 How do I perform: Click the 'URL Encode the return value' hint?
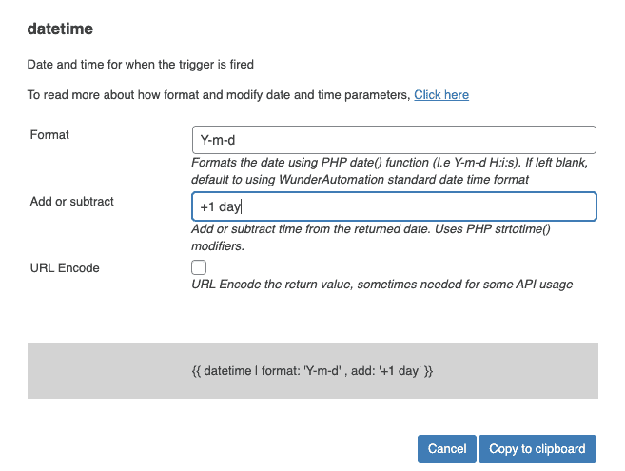[x=381, y=284]
